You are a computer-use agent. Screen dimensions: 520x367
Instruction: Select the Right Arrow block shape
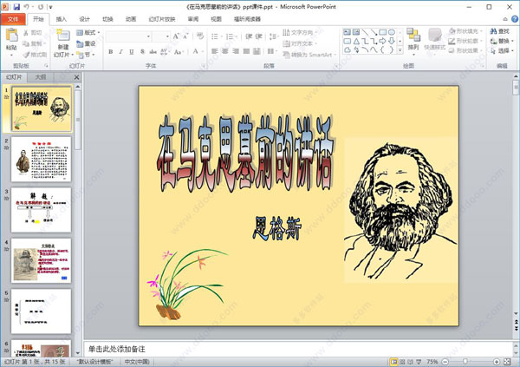[x=383, y=41]
